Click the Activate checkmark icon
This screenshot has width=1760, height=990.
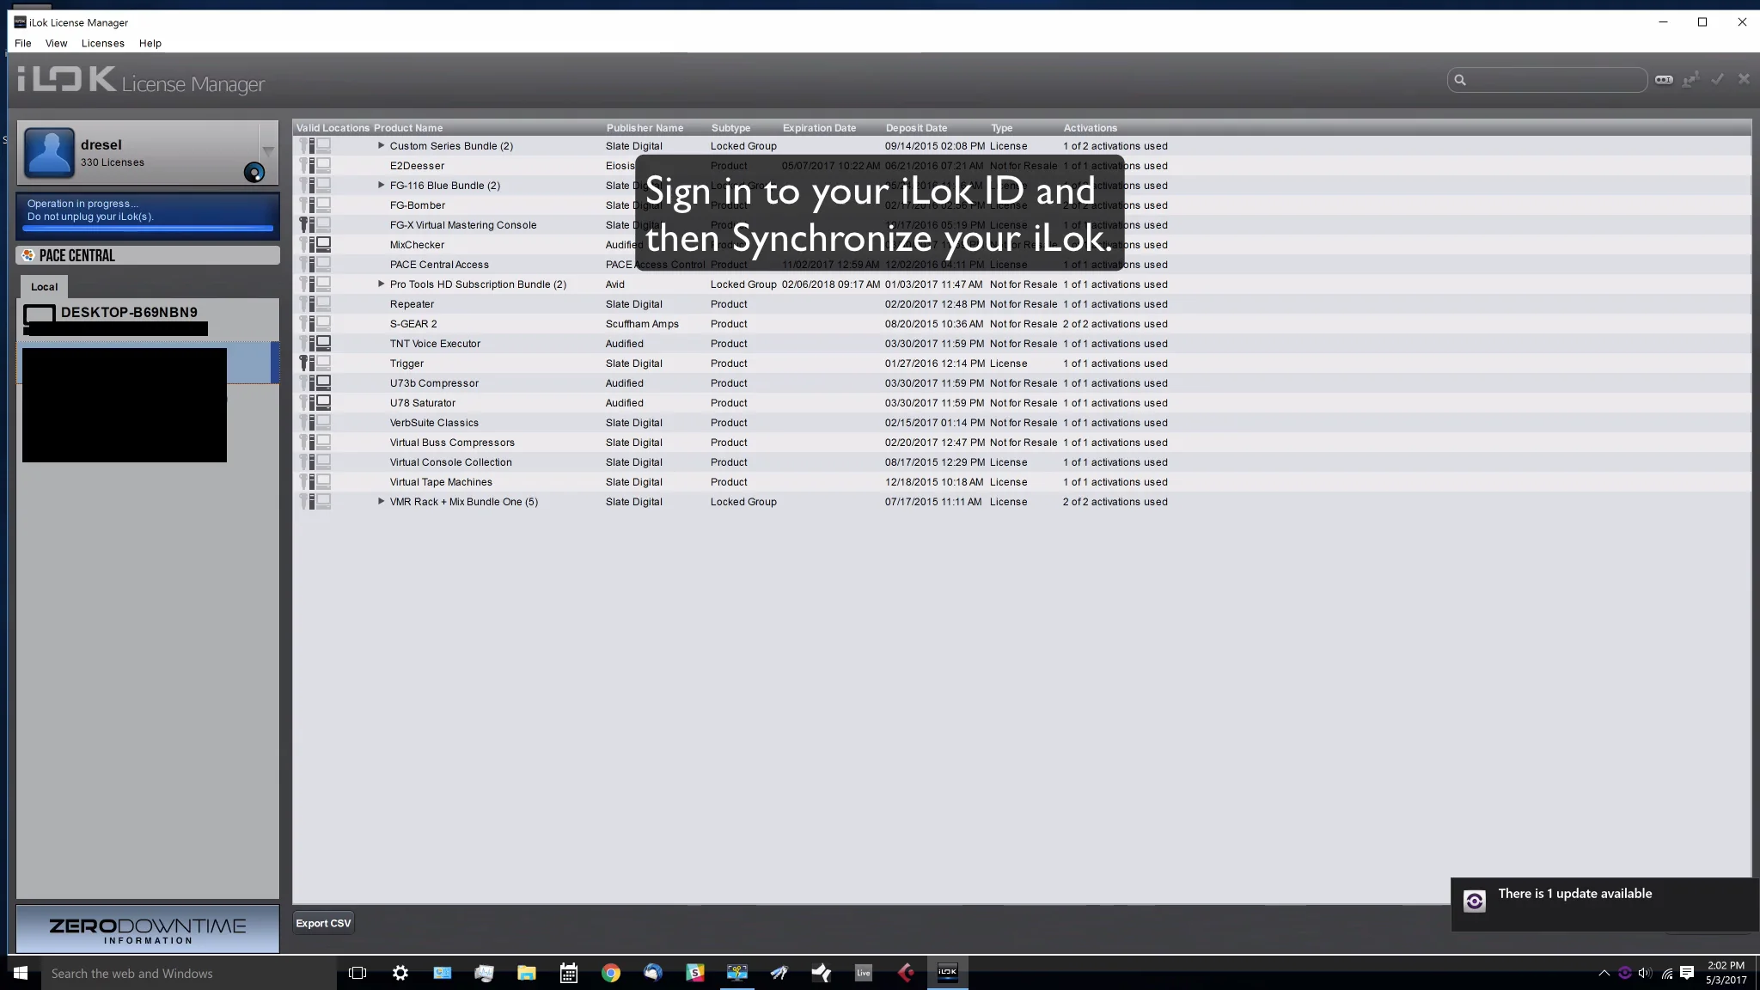(1717, 79)
